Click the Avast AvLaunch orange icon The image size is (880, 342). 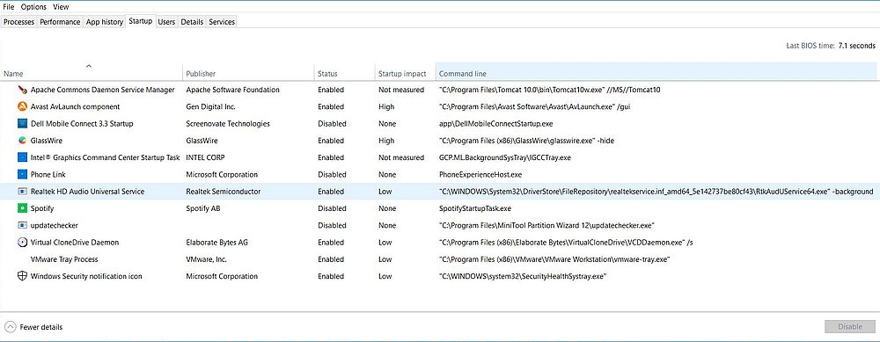23,106
